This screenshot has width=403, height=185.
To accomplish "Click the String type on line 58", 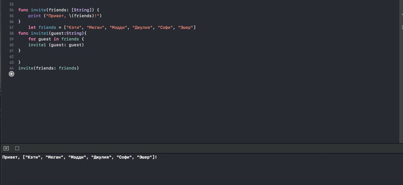I will pyautogui.click(x=74, y=33).
